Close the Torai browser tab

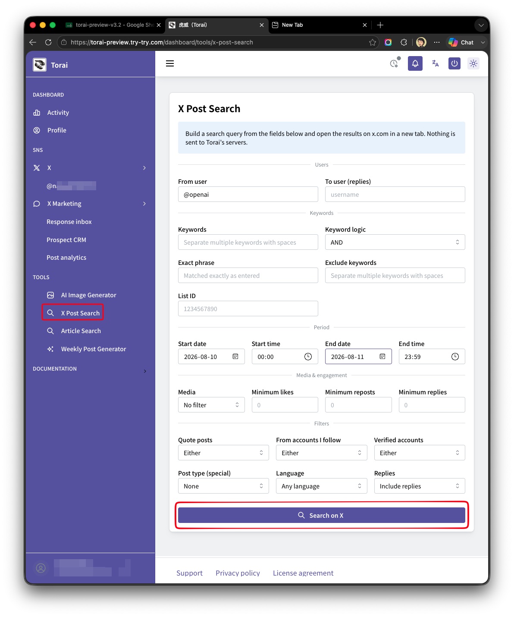(x=261, y=25)
